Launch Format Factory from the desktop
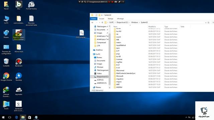The image size is (214, 120). click(x=31, y=5)
